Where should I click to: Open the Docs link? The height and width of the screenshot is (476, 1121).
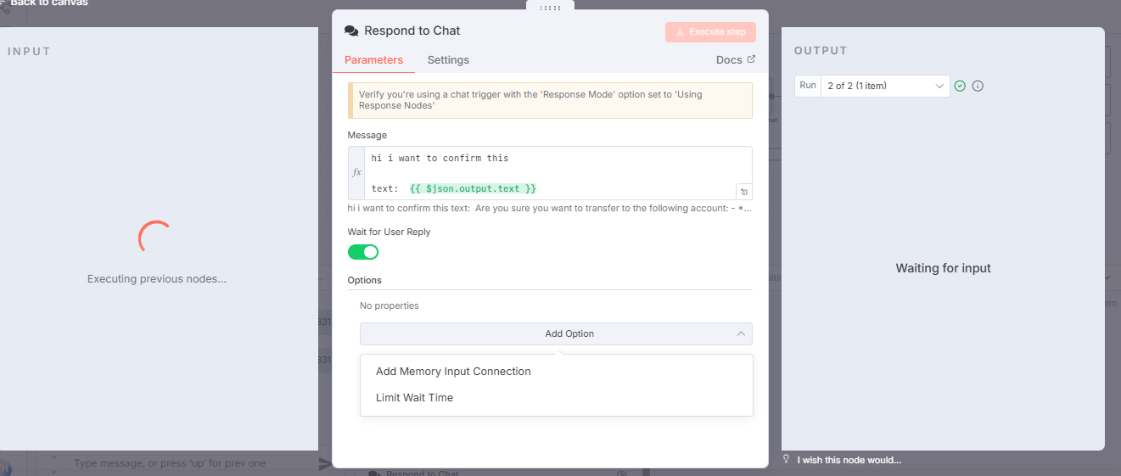pyautogui.click(x=729, y=60)
